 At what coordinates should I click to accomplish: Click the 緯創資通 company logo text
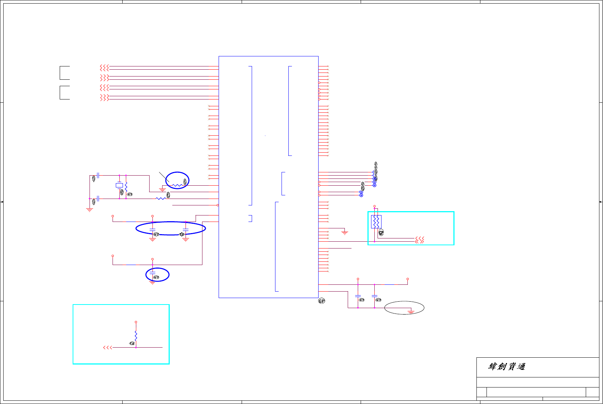click(507, 367)
